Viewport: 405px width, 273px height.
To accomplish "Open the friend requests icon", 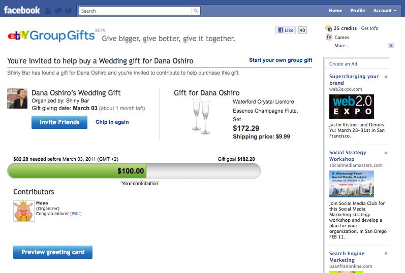I will [48, 11].
